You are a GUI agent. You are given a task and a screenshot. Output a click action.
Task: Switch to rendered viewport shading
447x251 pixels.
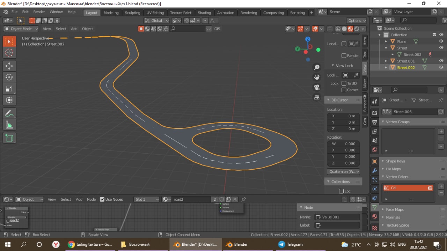pos(357,29)
